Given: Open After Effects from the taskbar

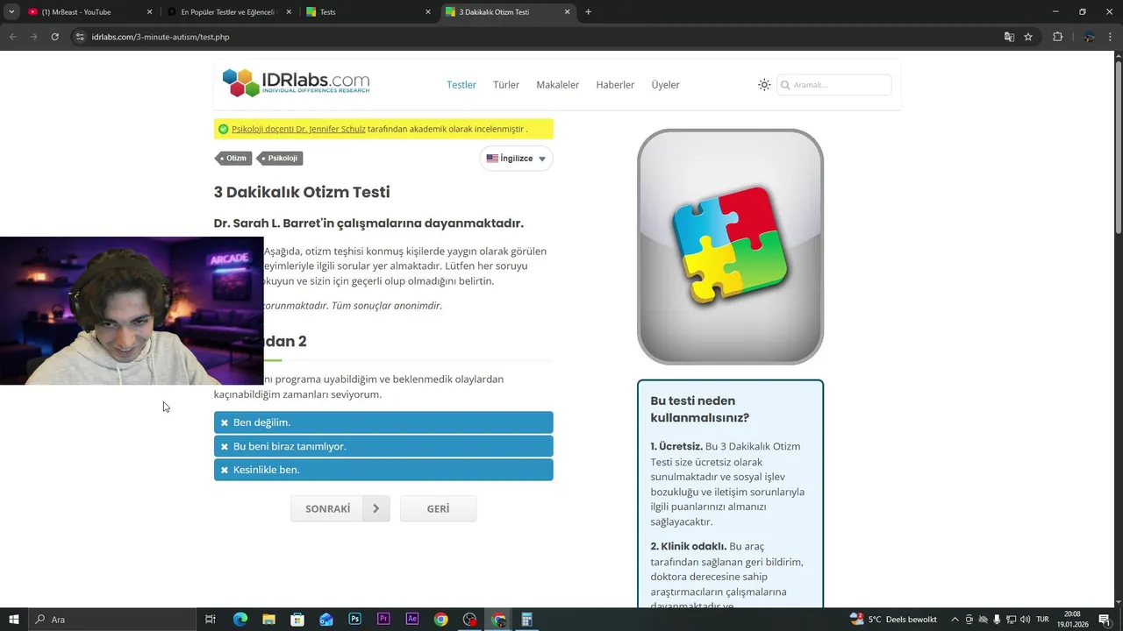Looking at the screenshot, I should click(x=412, y=620).
